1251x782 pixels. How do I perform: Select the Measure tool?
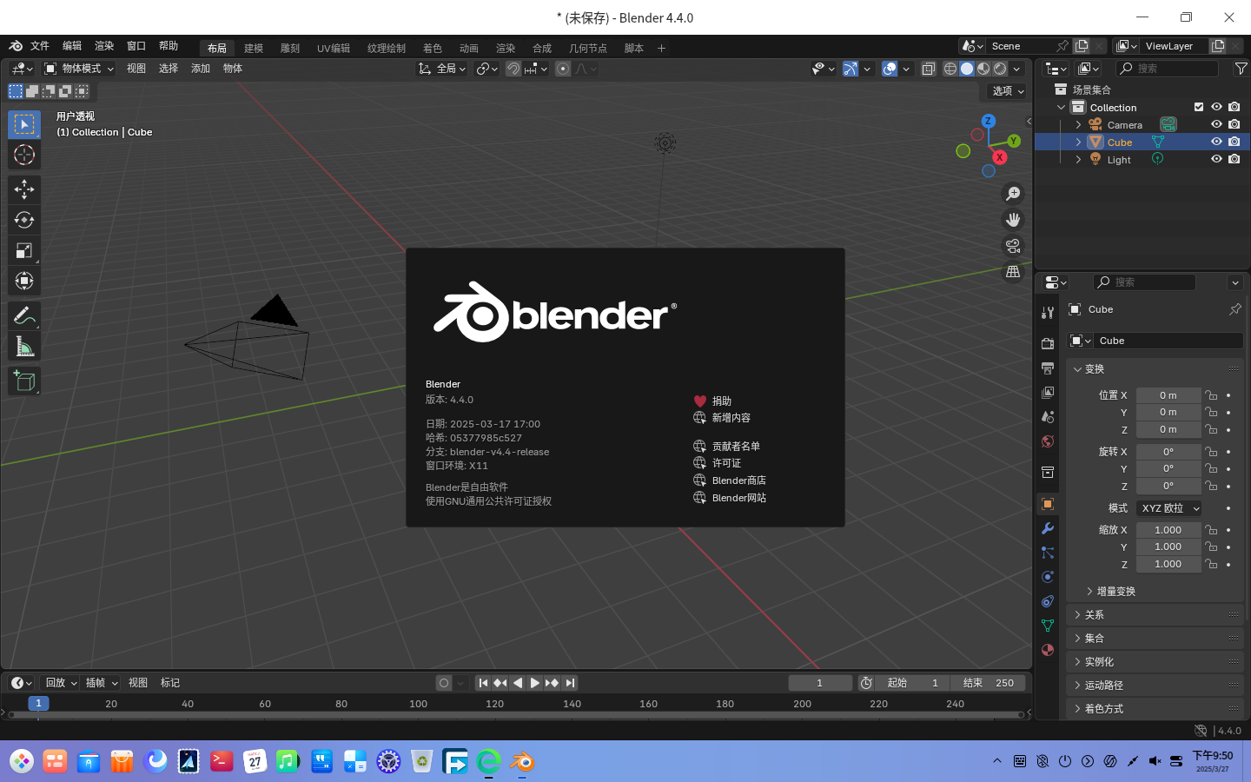pos(24,347)
